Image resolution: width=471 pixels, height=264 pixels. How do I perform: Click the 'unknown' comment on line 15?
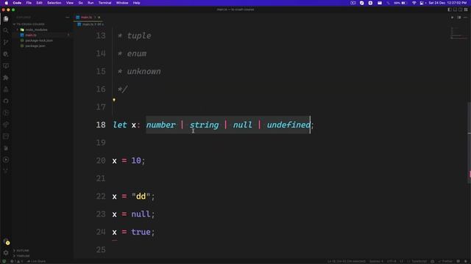pos(144,71)
